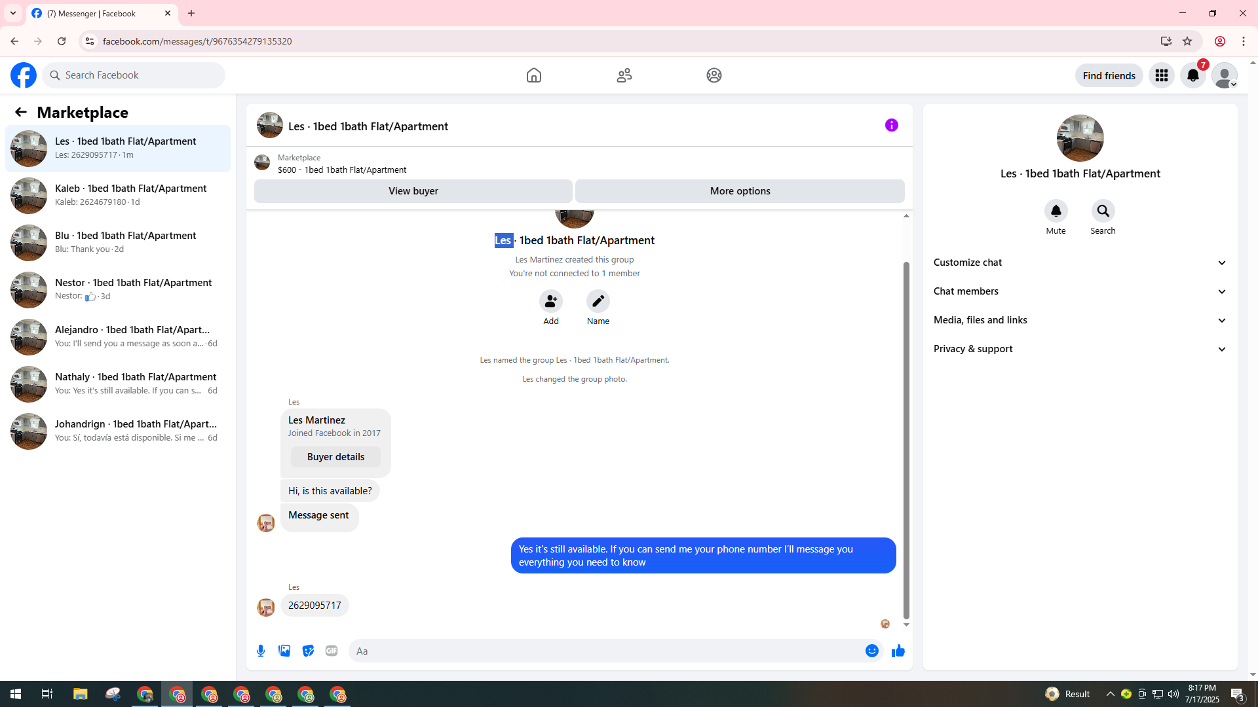Click the View buyer button
Viewport: 1258px width, 707px height.
[x=413, y=191]
